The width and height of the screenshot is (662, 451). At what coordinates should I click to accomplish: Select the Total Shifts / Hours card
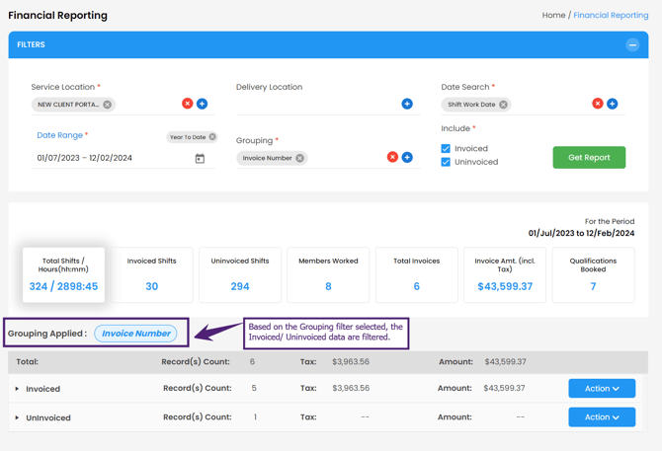[63, 274]
